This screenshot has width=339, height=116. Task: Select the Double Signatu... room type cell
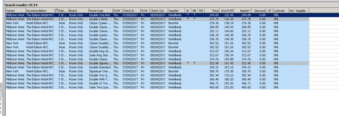[x=100, y=63]
